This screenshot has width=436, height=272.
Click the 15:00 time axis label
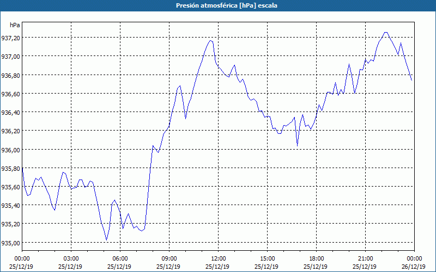point(267,259)
